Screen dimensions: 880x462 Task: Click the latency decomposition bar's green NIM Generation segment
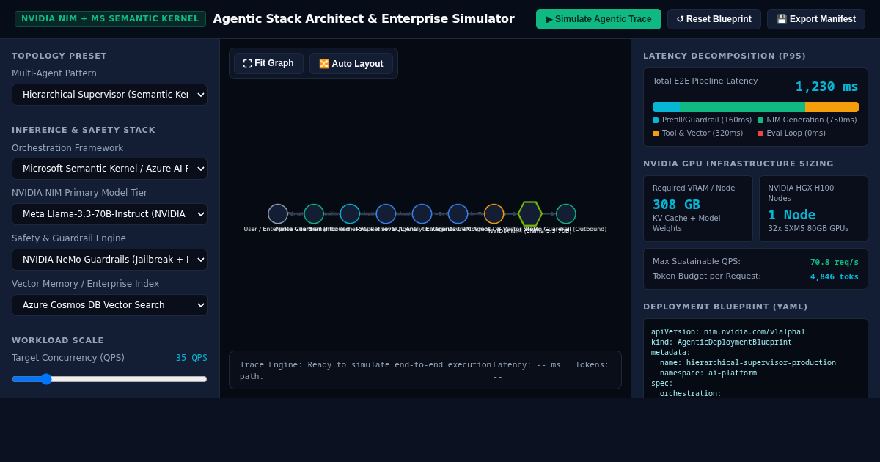(x=742, y=107)
